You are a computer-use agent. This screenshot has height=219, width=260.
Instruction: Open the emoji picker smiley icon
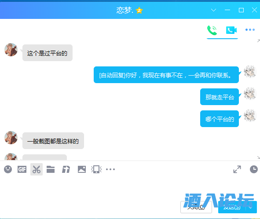tap(8, 169)
